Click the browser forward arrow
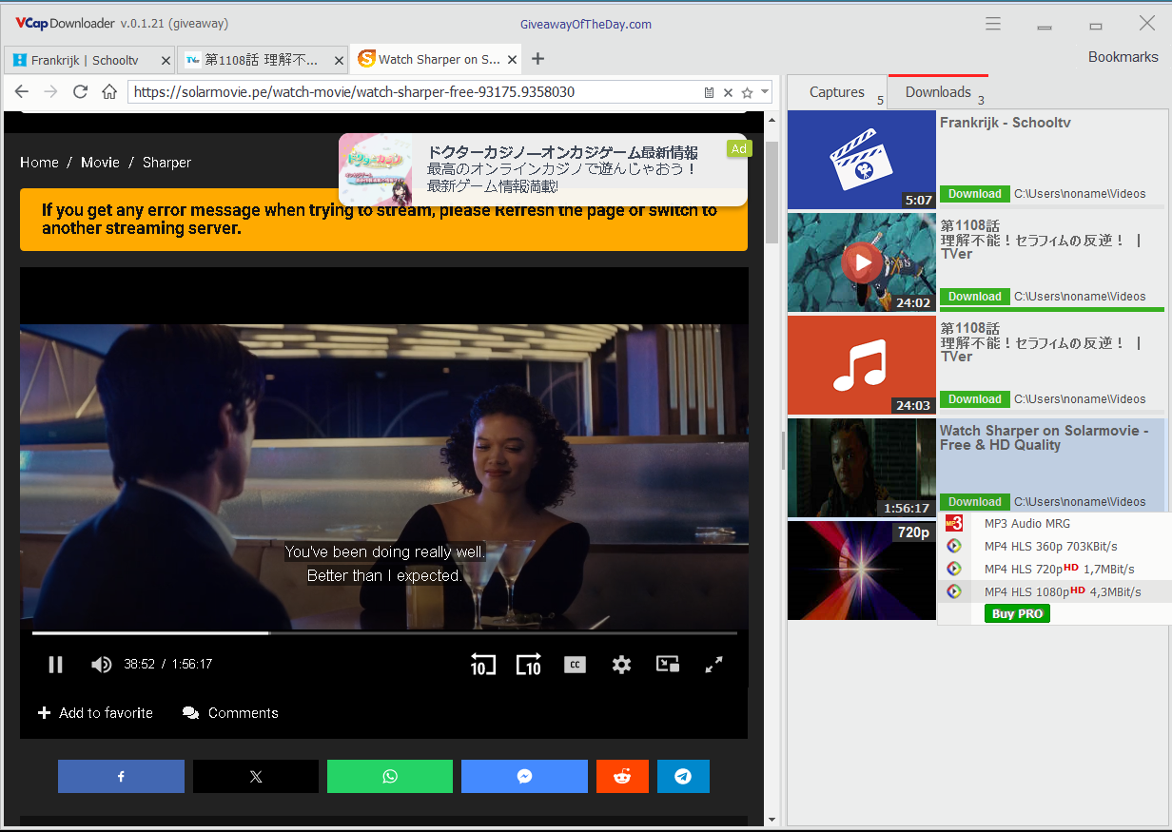Screen dimensions: 1172x832 pyautogui.click(x=50, y=92)
